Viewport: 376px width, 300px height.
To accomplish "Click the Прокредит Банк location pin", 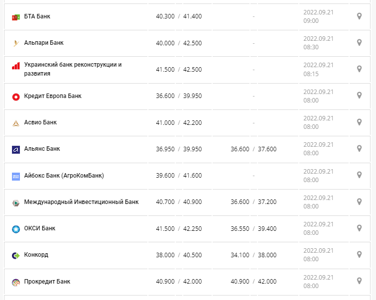I will point(359,281).
